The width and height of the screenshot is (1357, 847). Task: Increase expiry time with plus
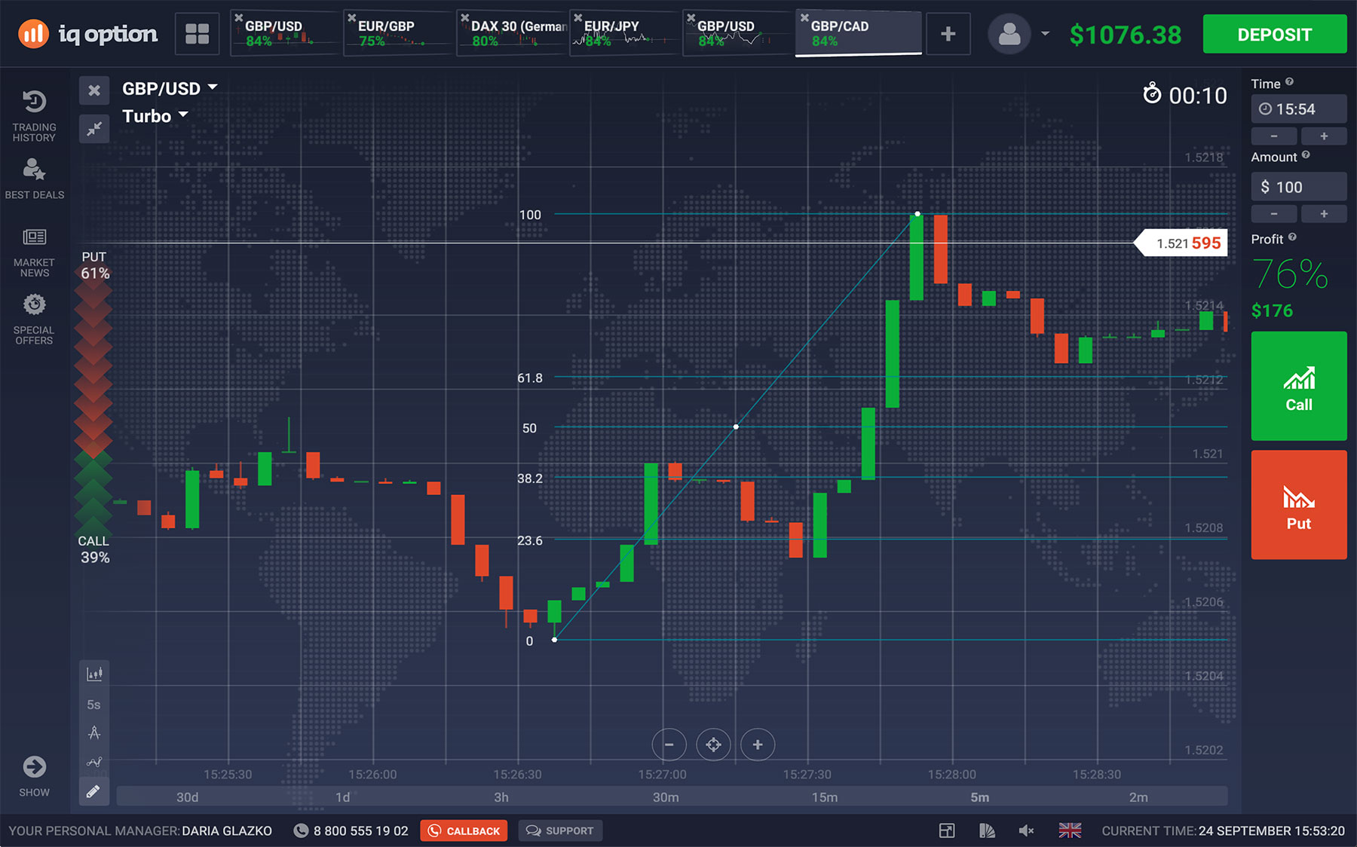coord(1324,136)
